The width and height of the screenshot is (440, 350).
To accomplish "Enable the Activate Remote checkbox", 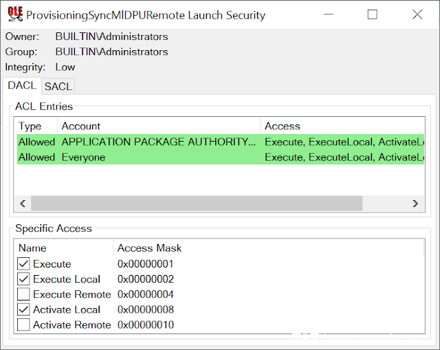I will (x=24, y=325).
